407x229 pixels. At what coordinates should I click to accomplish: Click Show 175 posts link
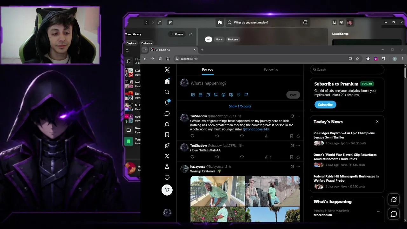click(240, 106)
